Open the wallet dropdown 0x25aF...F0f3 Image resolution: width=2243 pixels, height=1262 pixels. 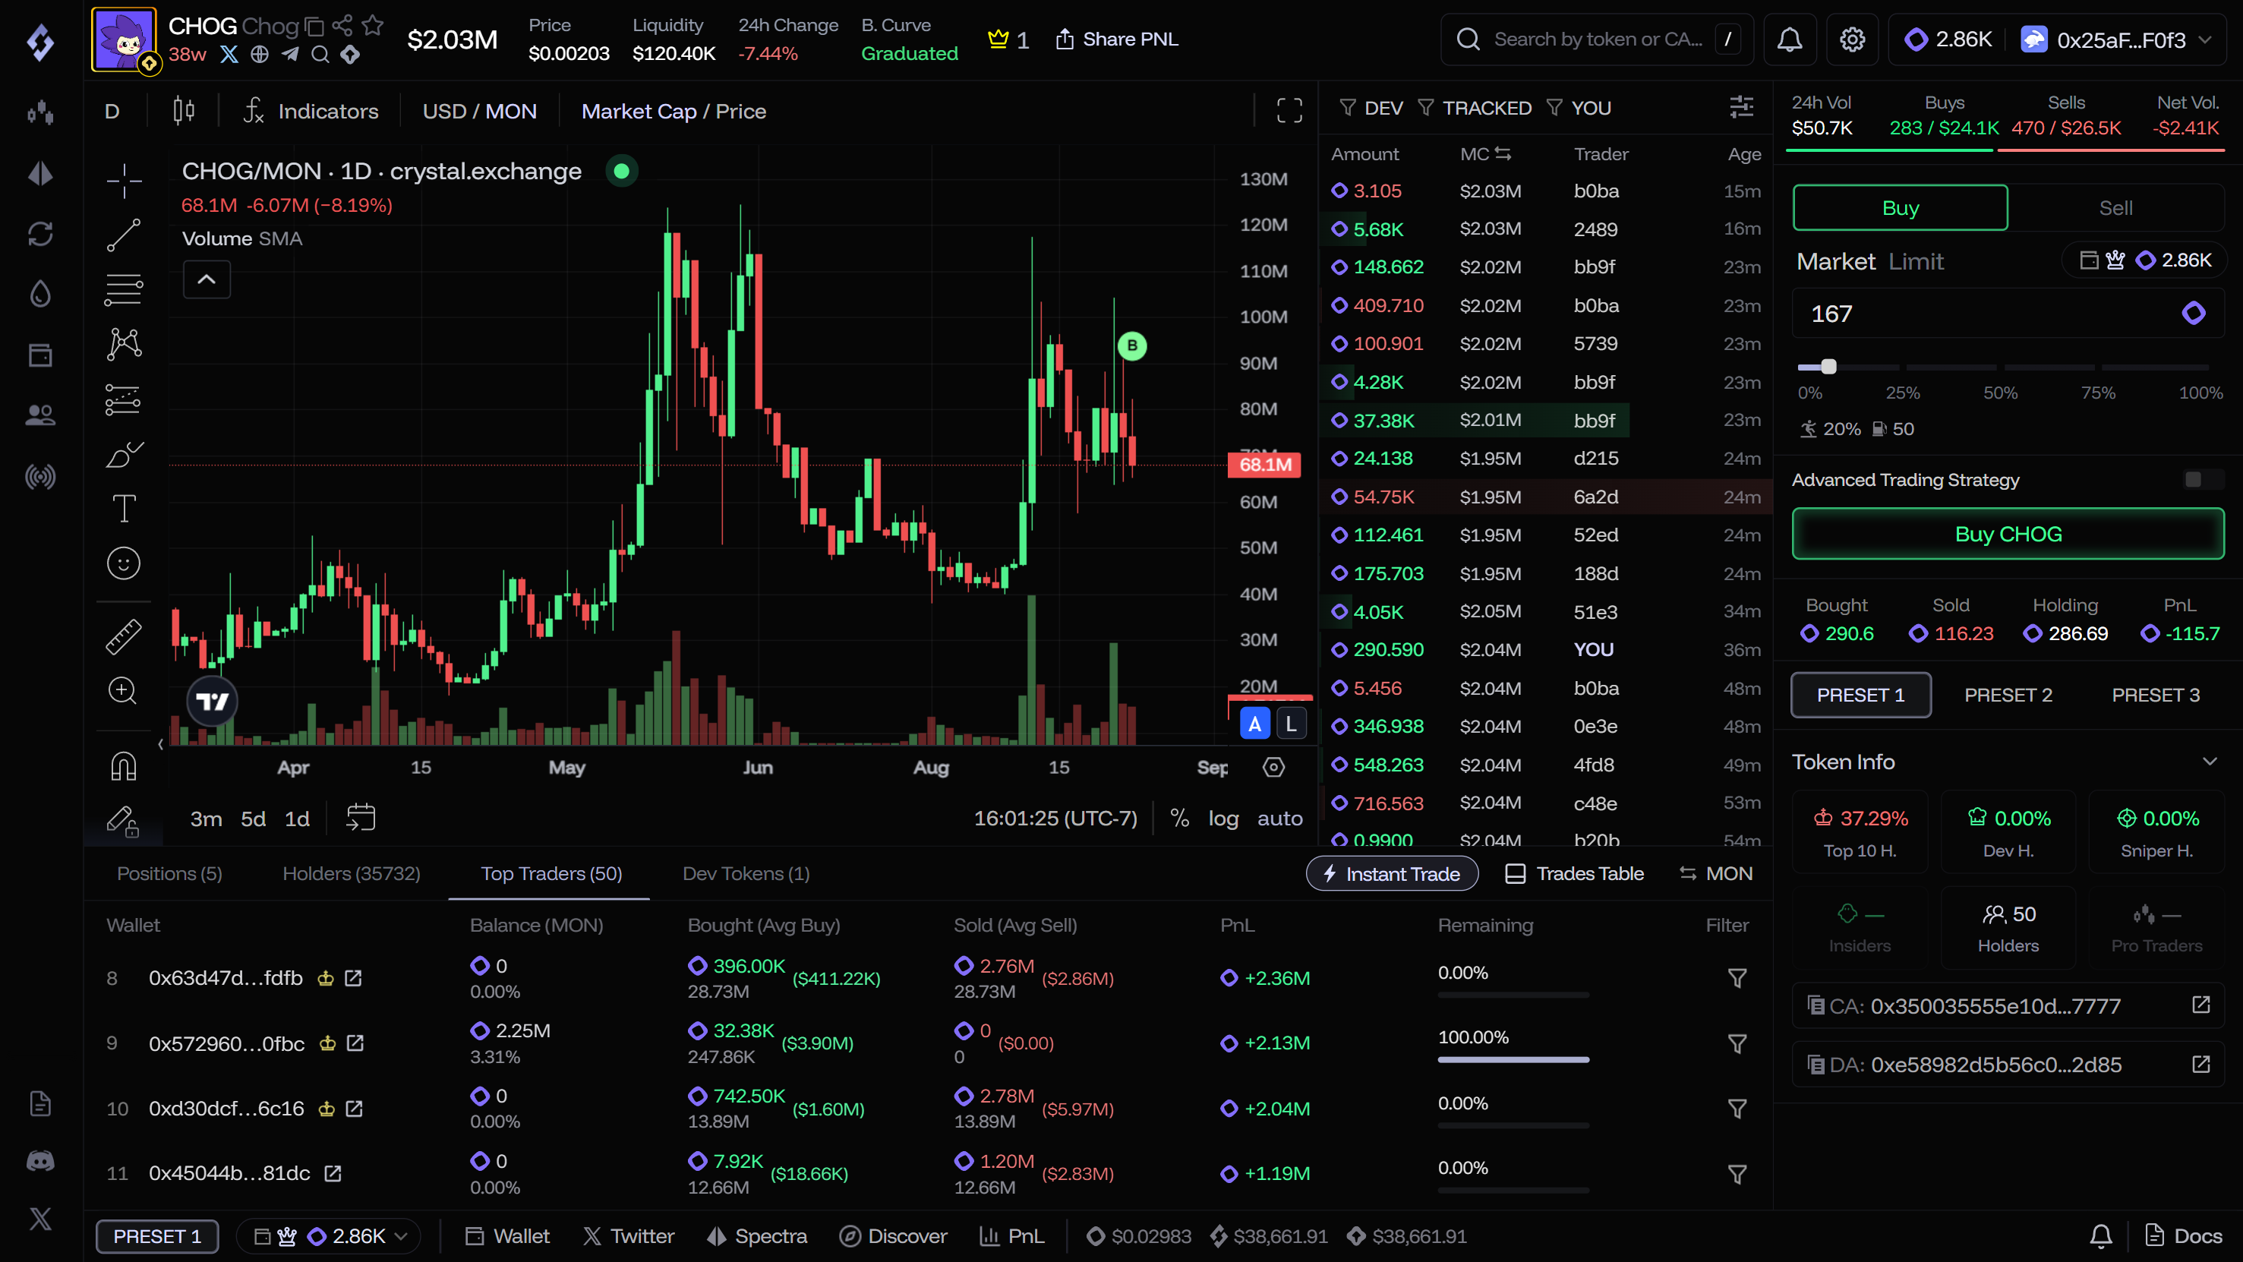[x=2117, y=40]
